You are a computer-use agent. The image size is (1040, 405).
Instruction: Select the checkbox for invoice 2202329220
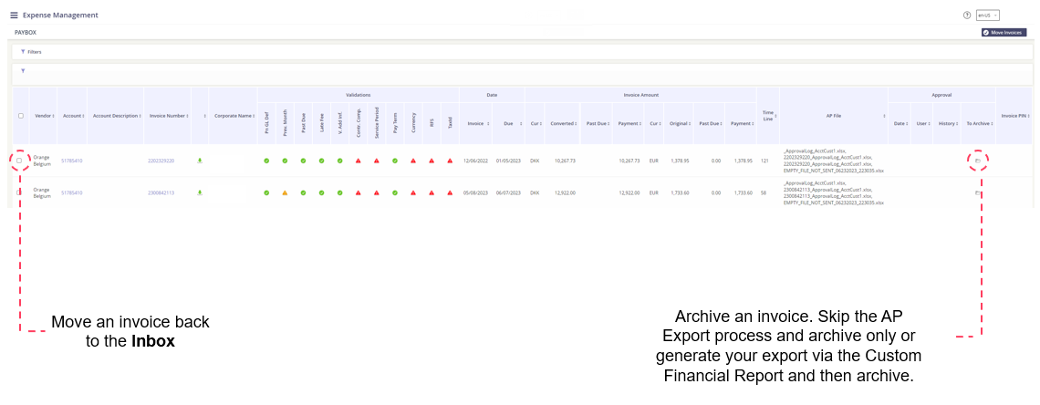(x=19, y=161)
